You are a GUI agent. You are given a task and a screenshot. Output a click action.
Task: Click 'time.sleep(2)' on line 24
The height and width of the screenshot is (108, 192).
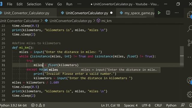click(24, 34)
